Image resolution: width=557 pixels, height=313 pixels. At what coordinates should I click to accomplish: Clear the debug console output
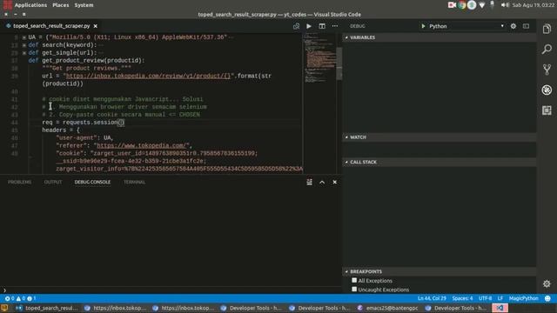(310, 182)
